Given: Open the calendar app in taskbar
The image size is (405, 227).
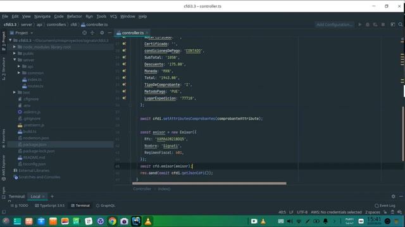Looking at the screenshot, I should pyautogui.click(x=89, y=221).
